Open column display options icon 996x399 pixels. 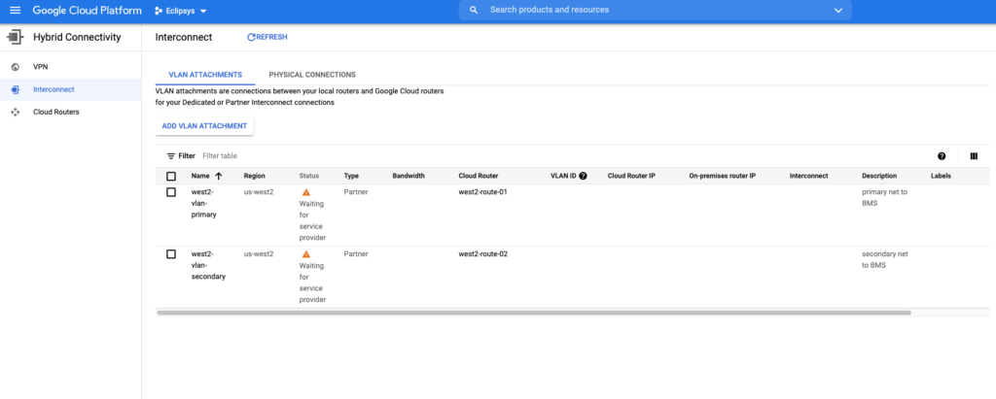974,155
